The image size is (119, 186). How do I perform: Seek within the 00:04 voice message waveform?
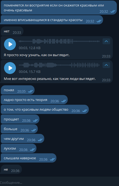click(x=59, y=65)
